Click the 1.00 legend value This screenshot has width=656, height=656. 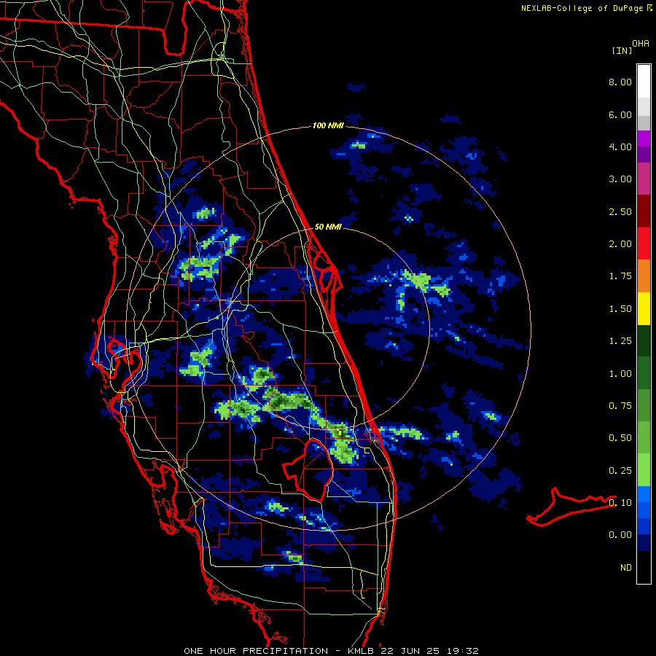(x=620, y=374)
